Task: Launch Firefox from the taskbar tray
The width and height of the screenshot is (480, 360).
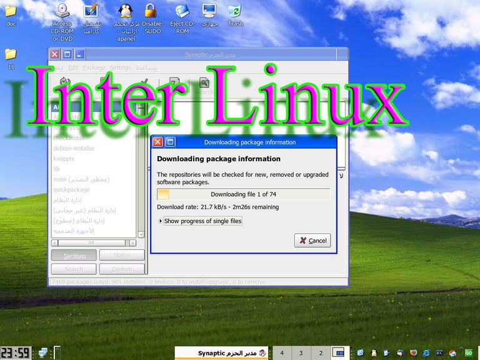Action: click(x=413, y=352)
